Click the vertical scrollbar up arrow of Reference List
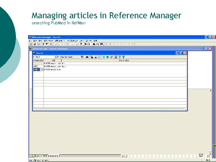The height and width of the screenshot is (162, 216). [x=210, y=90]
